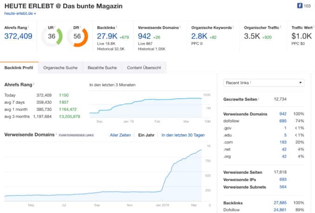315x213 pixels.
Task: Select the Ein Jahr time range
Action: (x=146, y=135)
